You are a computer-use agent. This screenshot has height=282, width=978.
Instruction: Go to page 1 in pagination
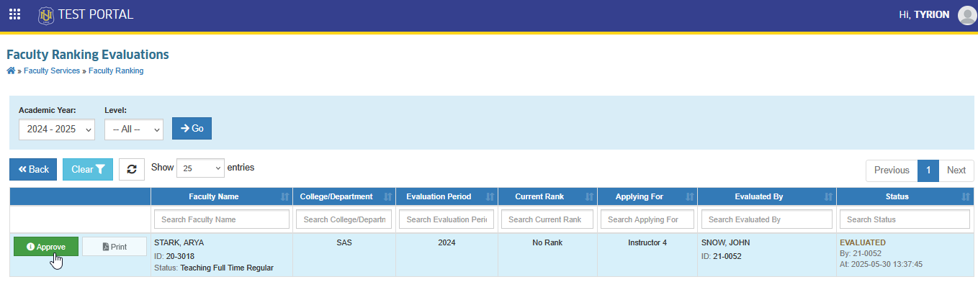coord(928,170)
